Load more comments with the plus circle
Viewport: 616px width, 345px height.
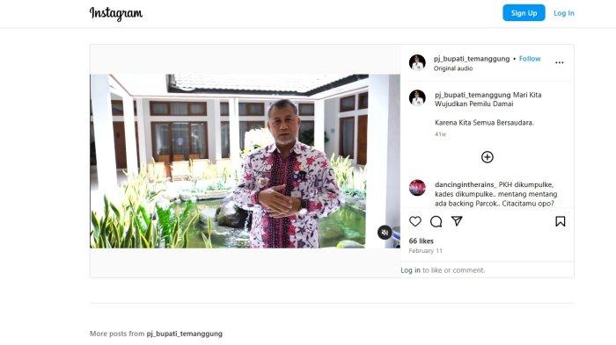click(x=488, y=157)
